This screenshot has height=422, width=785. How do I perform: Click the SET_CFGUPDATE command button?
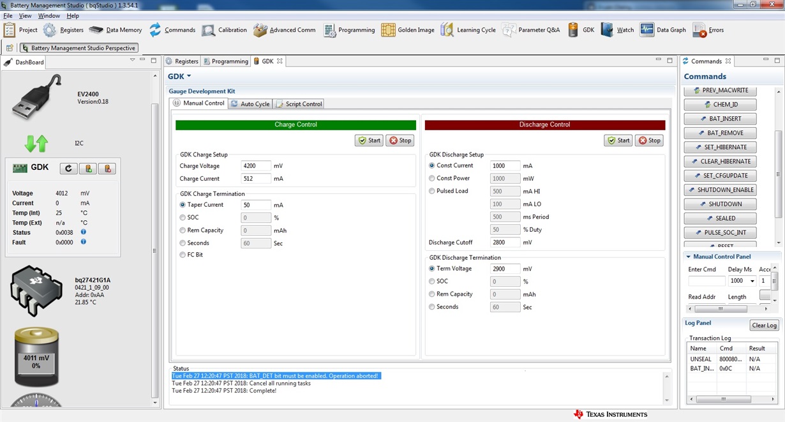(x=721, y=176)
